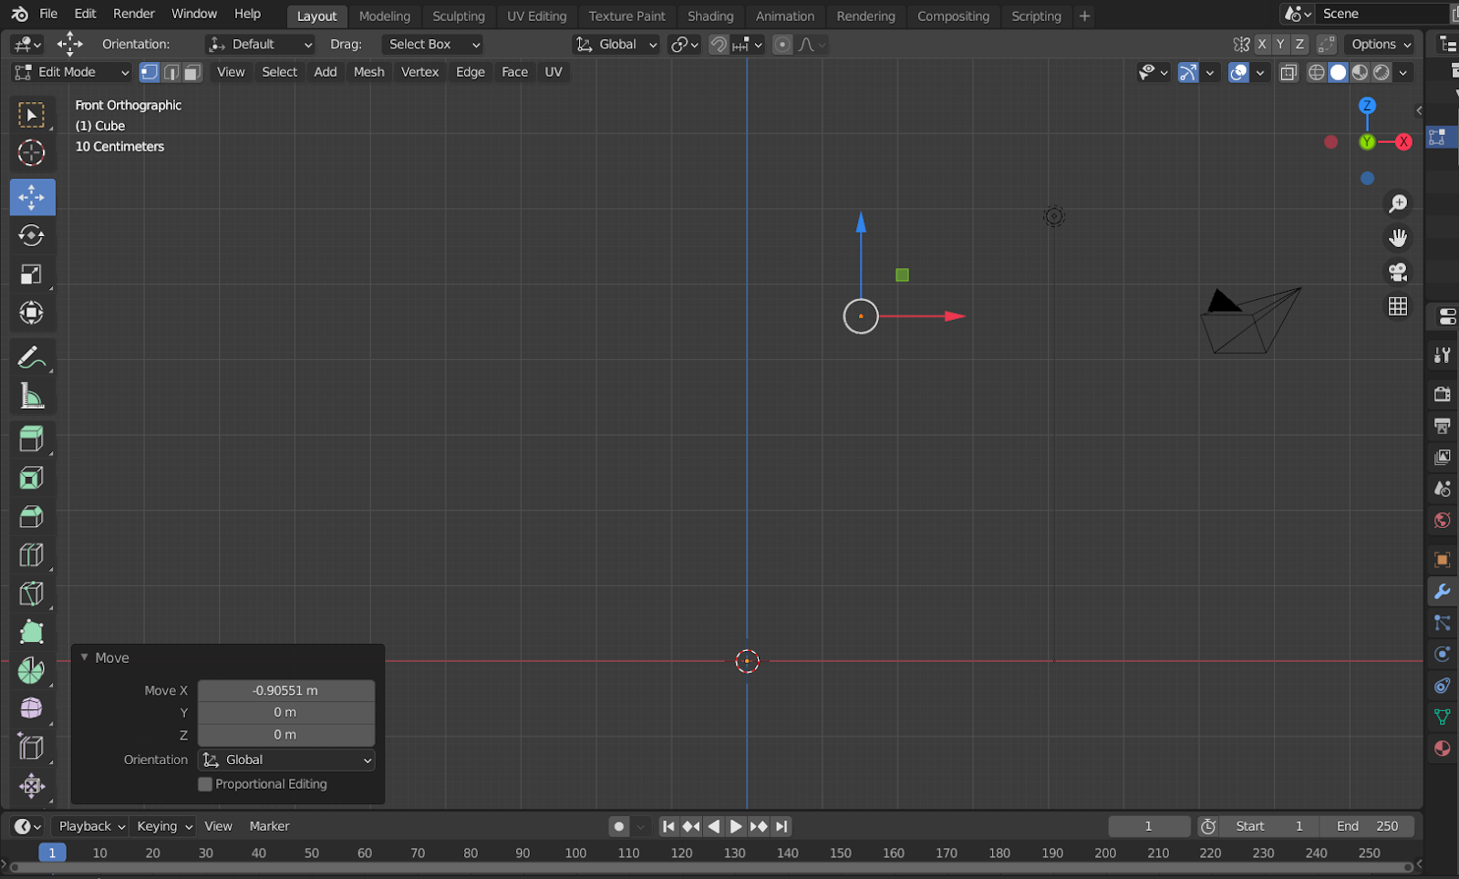Toggle X axis mirror

click(1262, 44)
